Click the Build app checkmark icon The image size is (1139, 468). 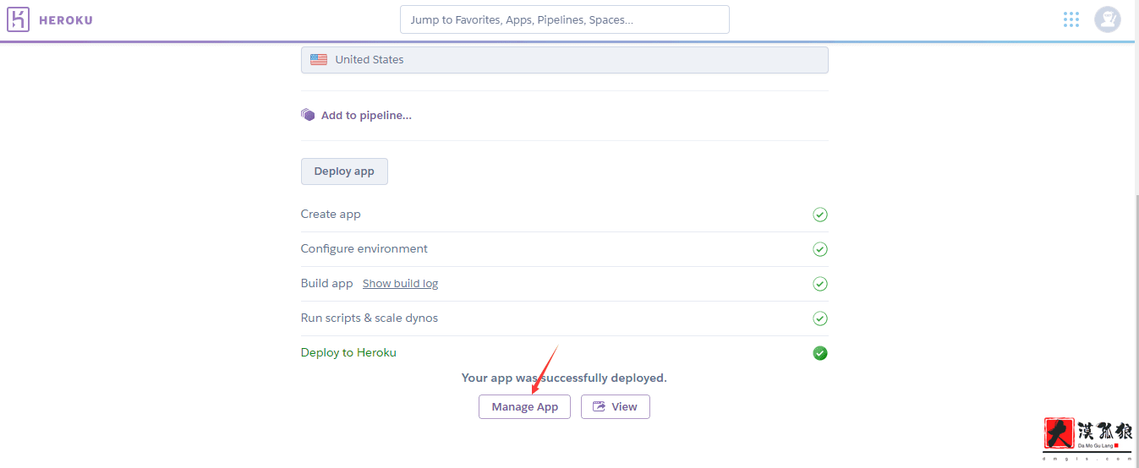click(x=819, y=284)
